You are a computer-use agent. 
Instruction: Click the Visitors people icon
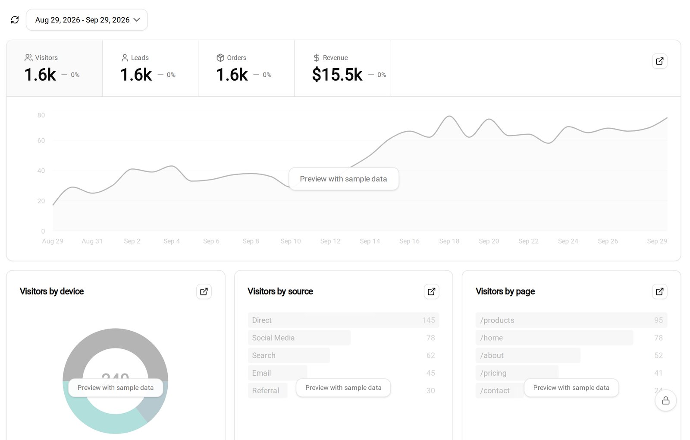(x=28, y=58)
